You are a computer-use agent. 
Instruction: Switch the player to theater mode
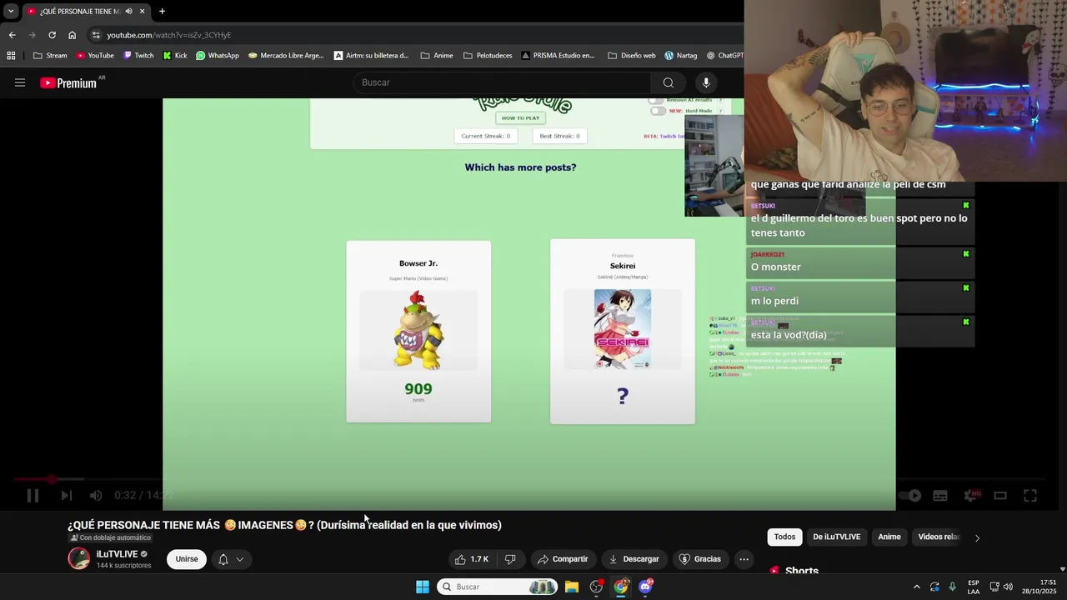click(x=1000, y=496)
